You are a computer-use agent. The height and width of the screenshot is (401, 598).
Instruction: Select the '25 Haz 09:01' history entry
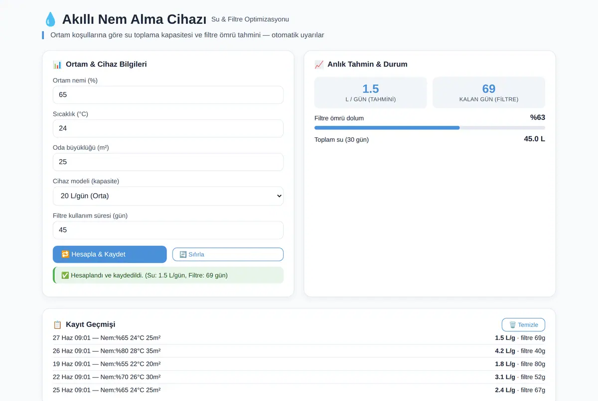[299, 390]
